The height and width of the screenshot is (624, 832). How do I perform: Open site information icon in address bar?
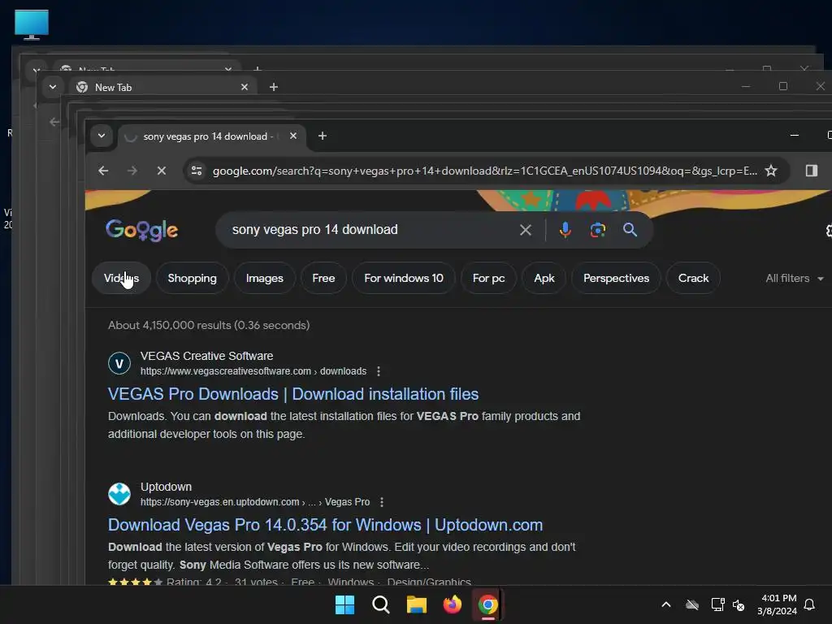(x=197, y=171)
